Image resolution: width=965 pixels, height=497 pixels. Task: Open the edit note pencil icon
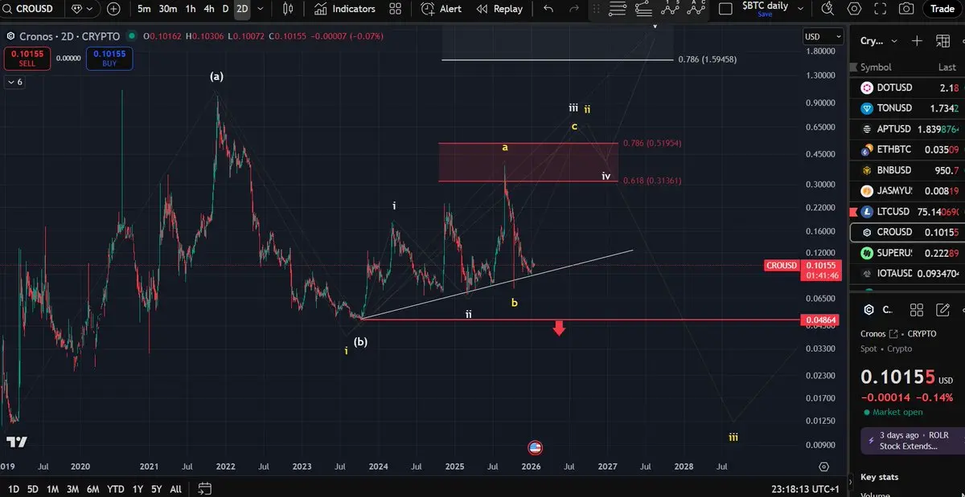tap(942, 310)
